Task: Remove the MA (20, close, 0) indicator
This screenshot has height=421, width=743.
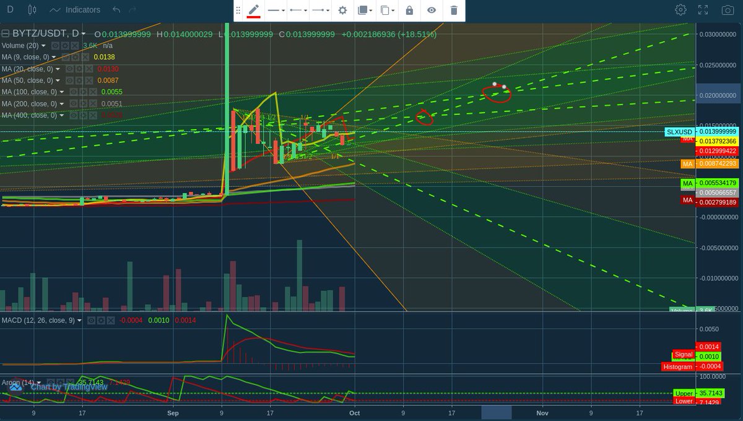Action: pyautogui.click(x=89, y=69)
